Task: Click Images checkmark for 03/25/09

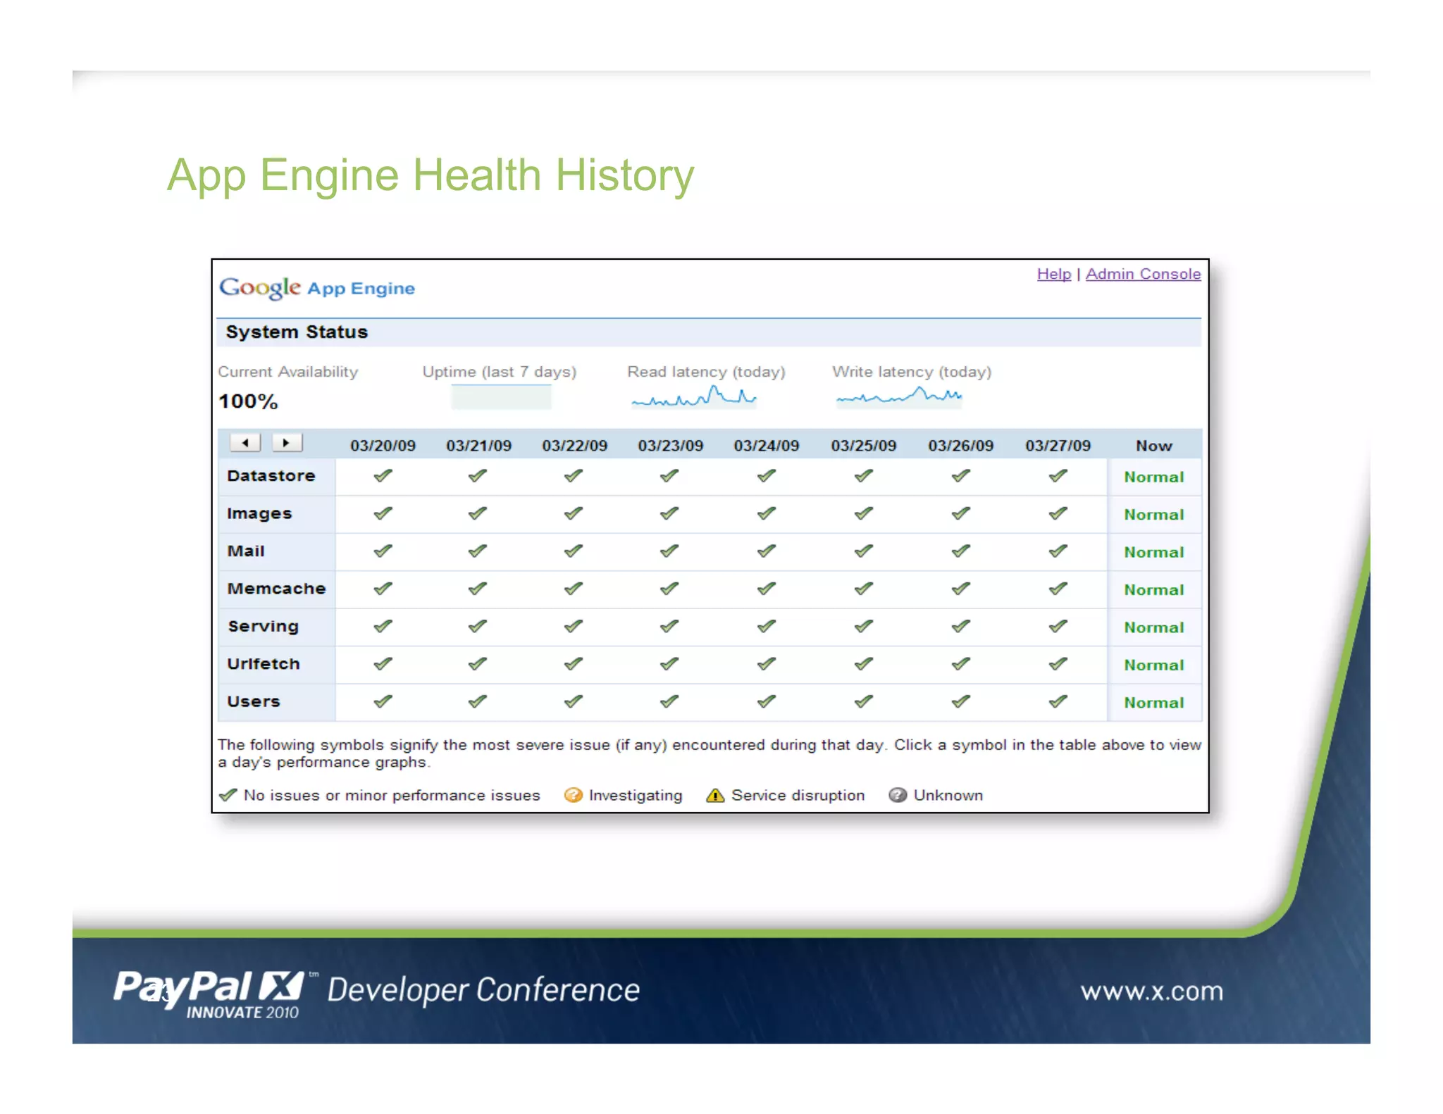Action: [864, 513]
